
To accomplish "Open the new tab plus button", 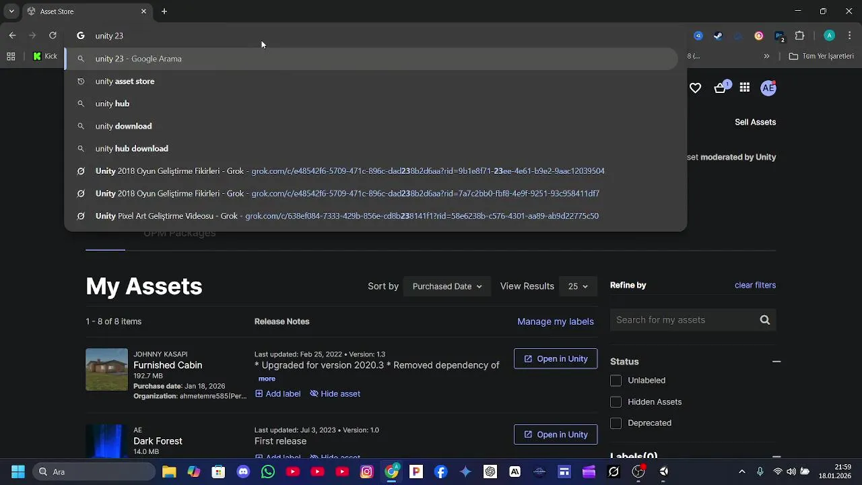I will coord(164,11).
